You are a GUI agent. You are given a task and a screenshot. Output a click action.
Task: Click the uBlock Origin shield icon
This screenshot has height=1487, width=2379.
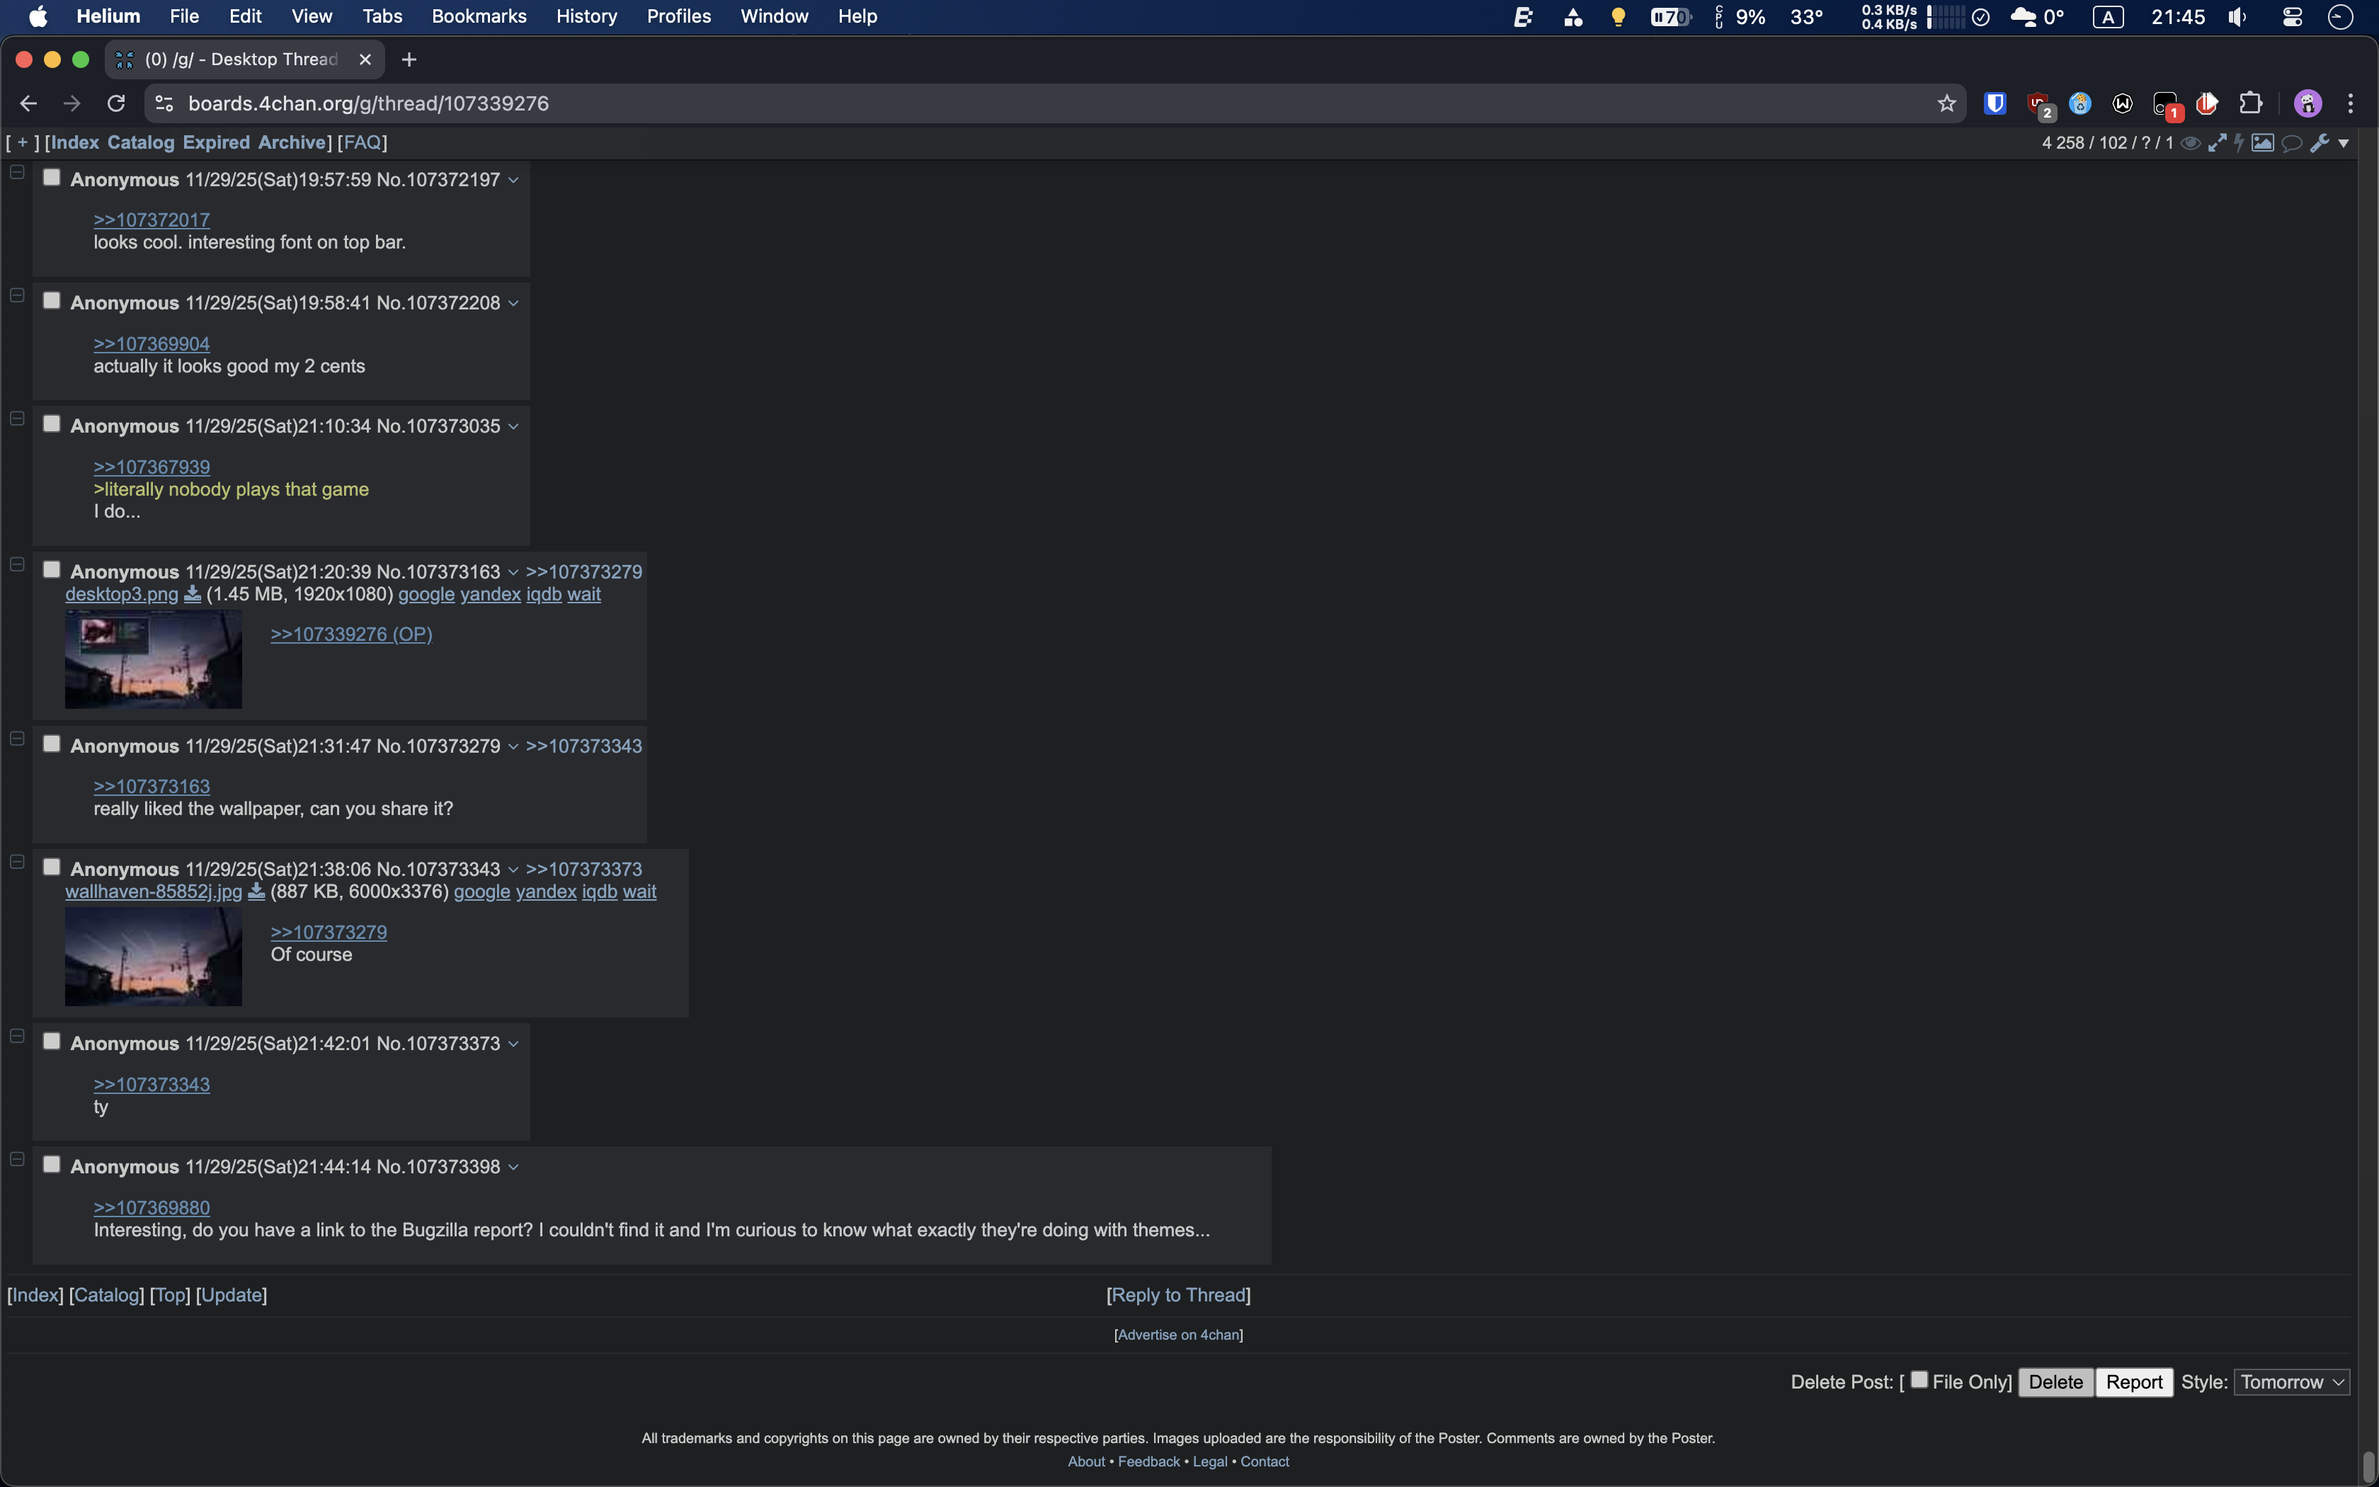click(2038, 103)
